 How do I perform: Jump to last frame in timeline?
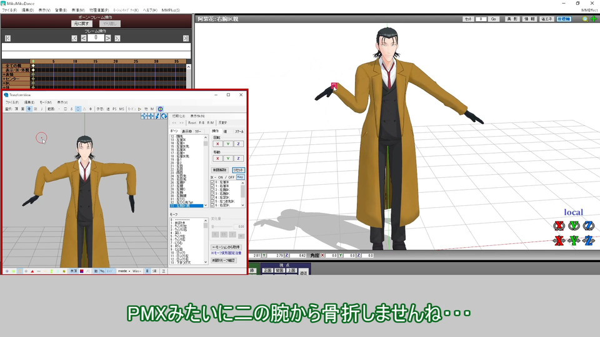(x=186, y=38)
